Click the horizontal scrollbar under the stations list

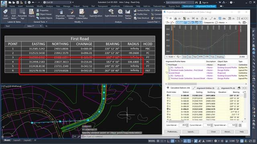click(x=204, y=122)
